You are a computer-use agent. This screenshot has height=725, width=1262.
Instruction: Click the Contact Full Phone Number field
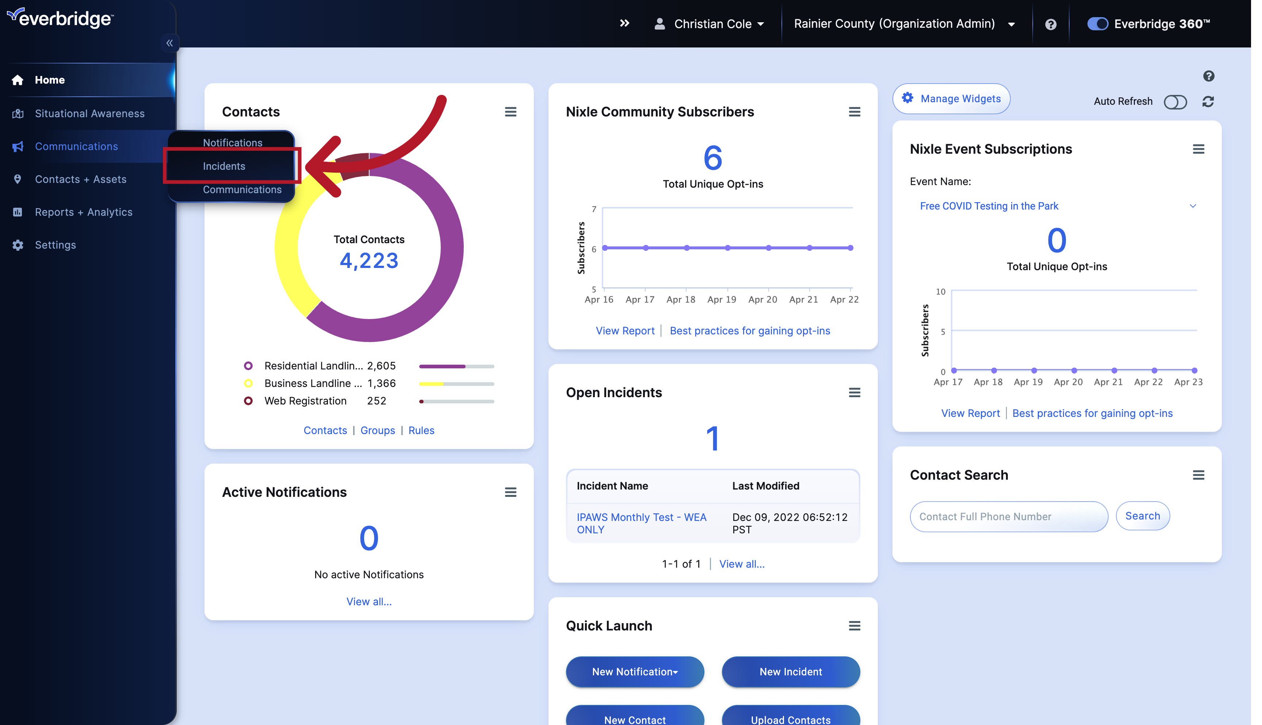(x=1008, y=516)
